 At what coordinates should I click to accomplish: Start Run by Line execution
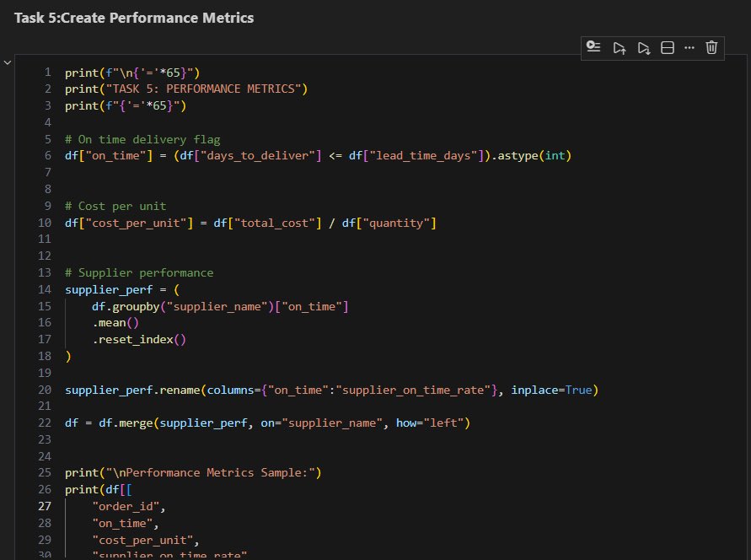593,47
